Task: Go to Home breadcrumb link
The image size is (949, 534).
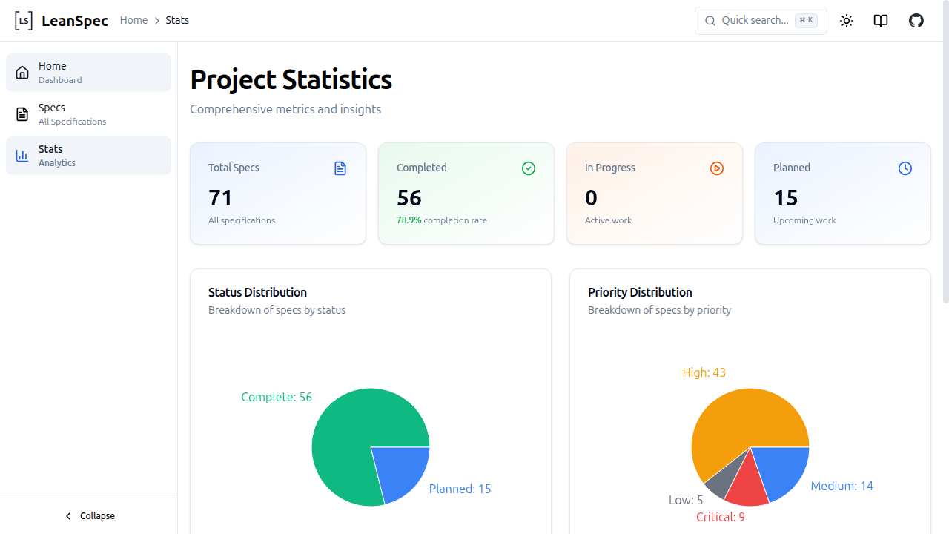Action: (x=133, y=21)
